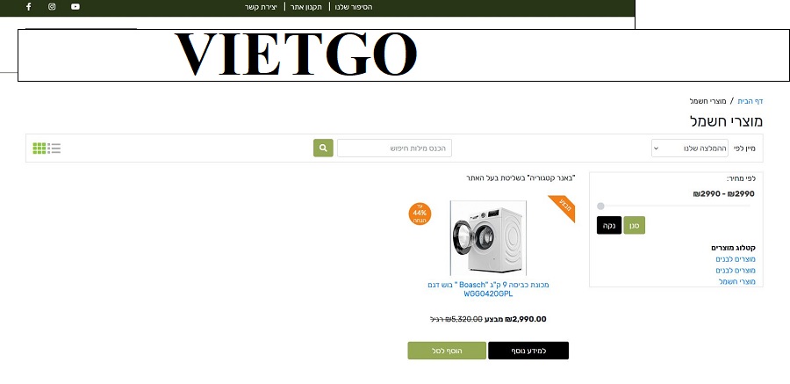
Task: Click the green search magnifier button
Action: [x=323, y=148]
